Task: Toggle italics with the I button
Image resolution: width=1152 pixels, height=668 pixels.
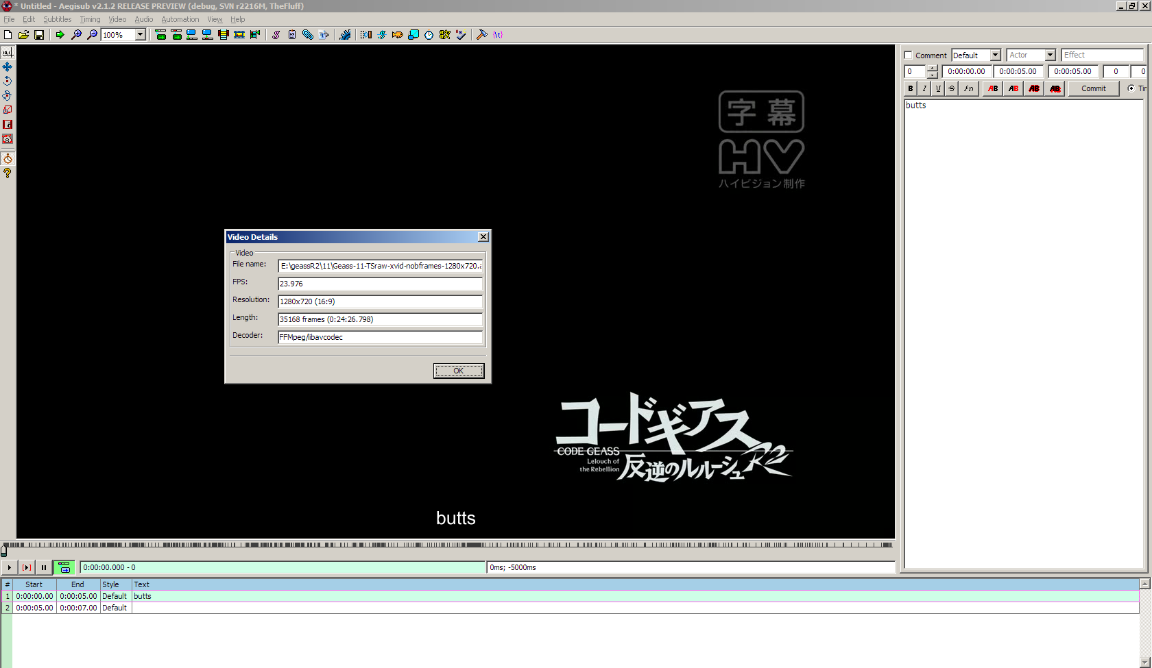Action: pyautogui.click(x=924, y=88)
